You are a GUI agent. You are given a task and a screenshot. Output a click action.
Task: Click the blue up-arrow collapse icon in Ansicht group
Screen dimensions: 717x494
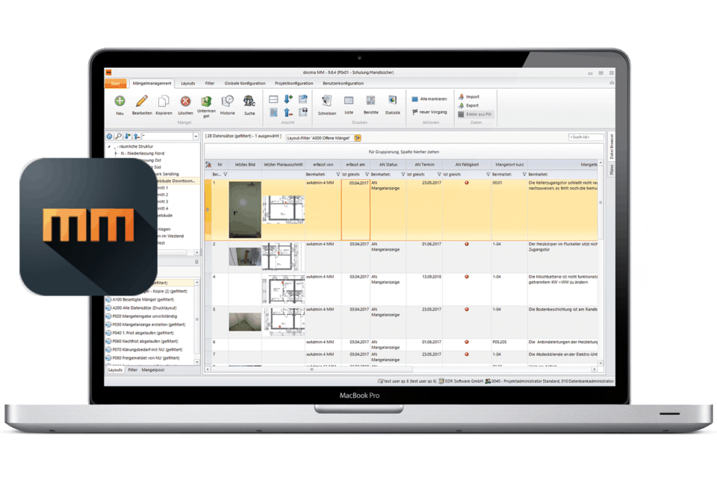288,112
